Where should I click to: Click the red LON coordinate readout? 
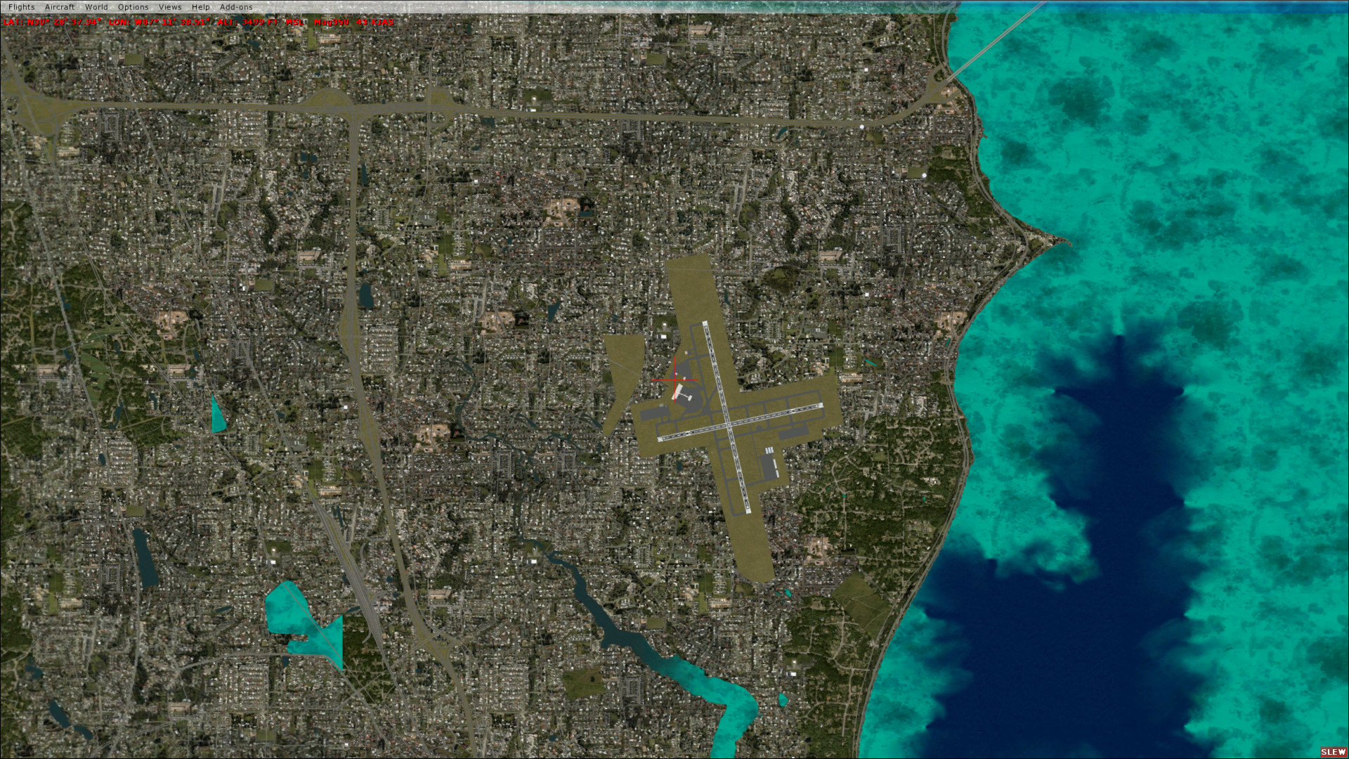pos(160,22)
